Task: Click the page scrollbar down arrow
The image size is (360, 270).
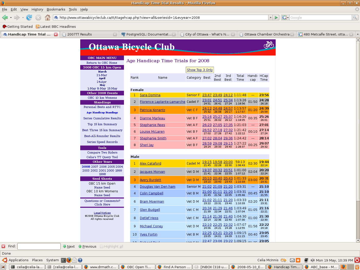Action: point(358,240)
